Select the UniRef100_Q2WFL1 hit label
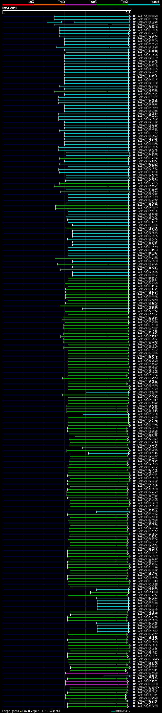The image size is (162, 713). (x=145, y=33)
